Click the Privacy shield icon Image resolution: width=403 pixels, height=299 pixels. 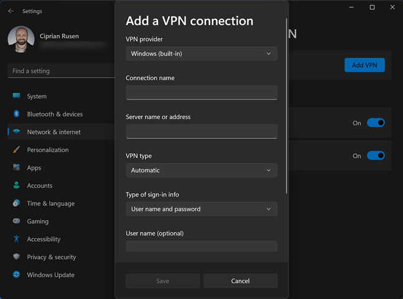click(16, 257)
